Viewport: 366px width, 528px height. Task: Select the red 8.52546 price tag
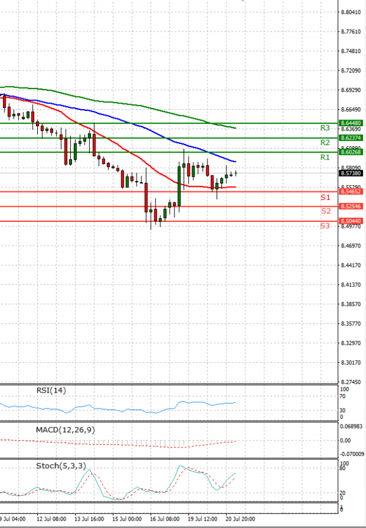[351, 207]
